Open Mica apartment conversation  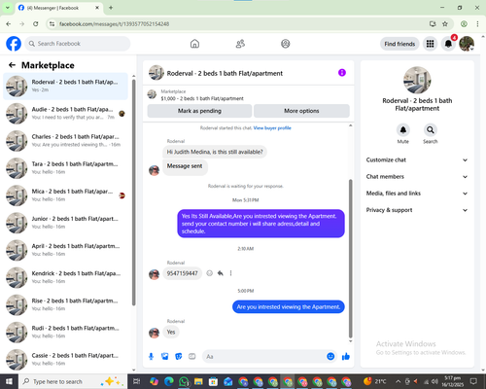(x=65, y=195)
